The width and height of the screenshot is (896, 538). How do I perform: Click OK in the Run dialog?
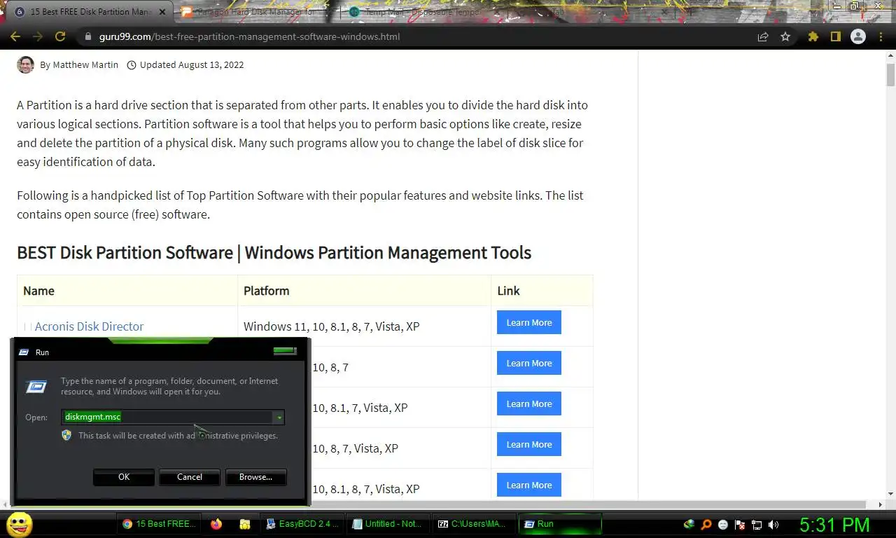click(x=124, y=477)
